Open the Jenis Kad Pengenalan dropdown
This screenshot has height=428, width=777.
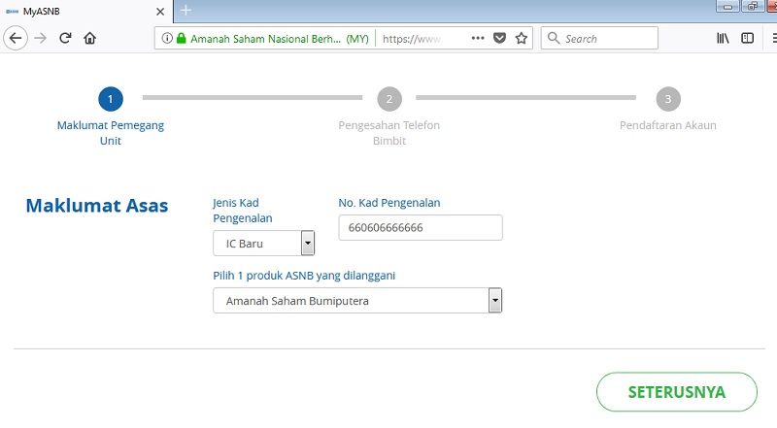[x=263, y=244]
